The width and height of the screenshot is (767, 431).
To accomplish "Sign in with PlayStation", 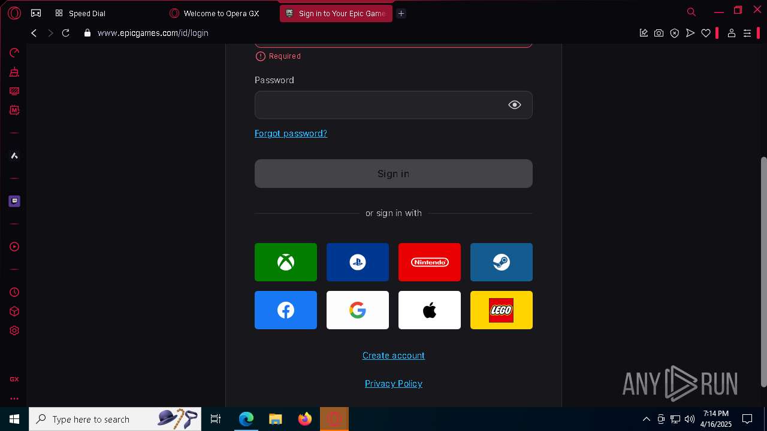I will pyautogui.click(x=358, y=262).
